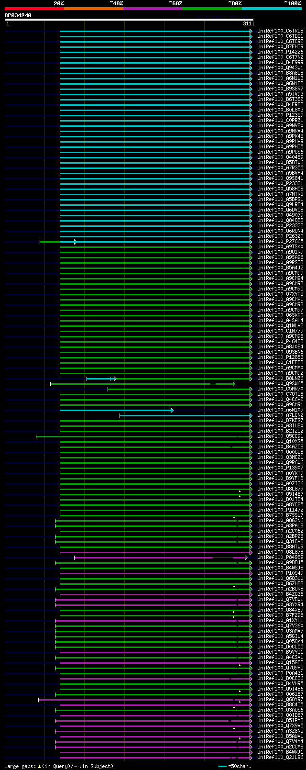The image size is (306, 770).
Task: Click the orange ~40% identity legend bar
Action: [93, 9]
